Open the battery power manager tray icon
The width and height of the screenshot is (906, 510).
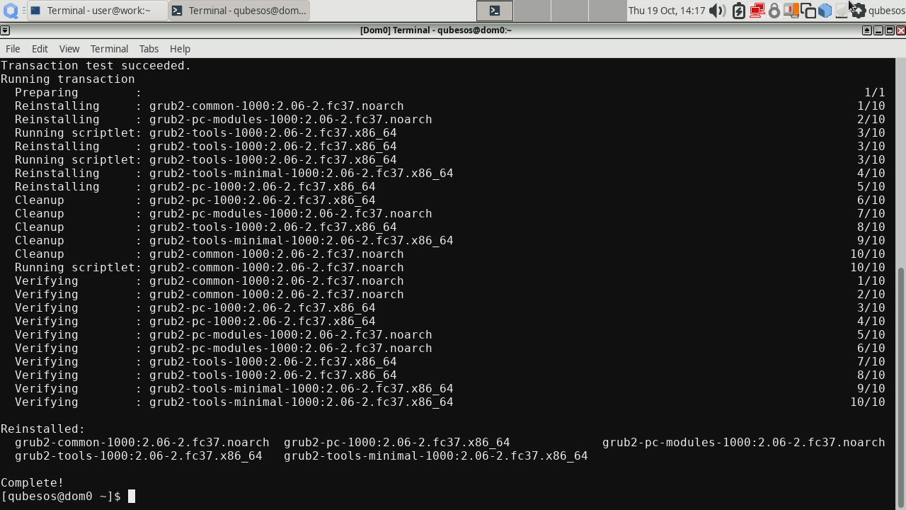pos(738,11)
